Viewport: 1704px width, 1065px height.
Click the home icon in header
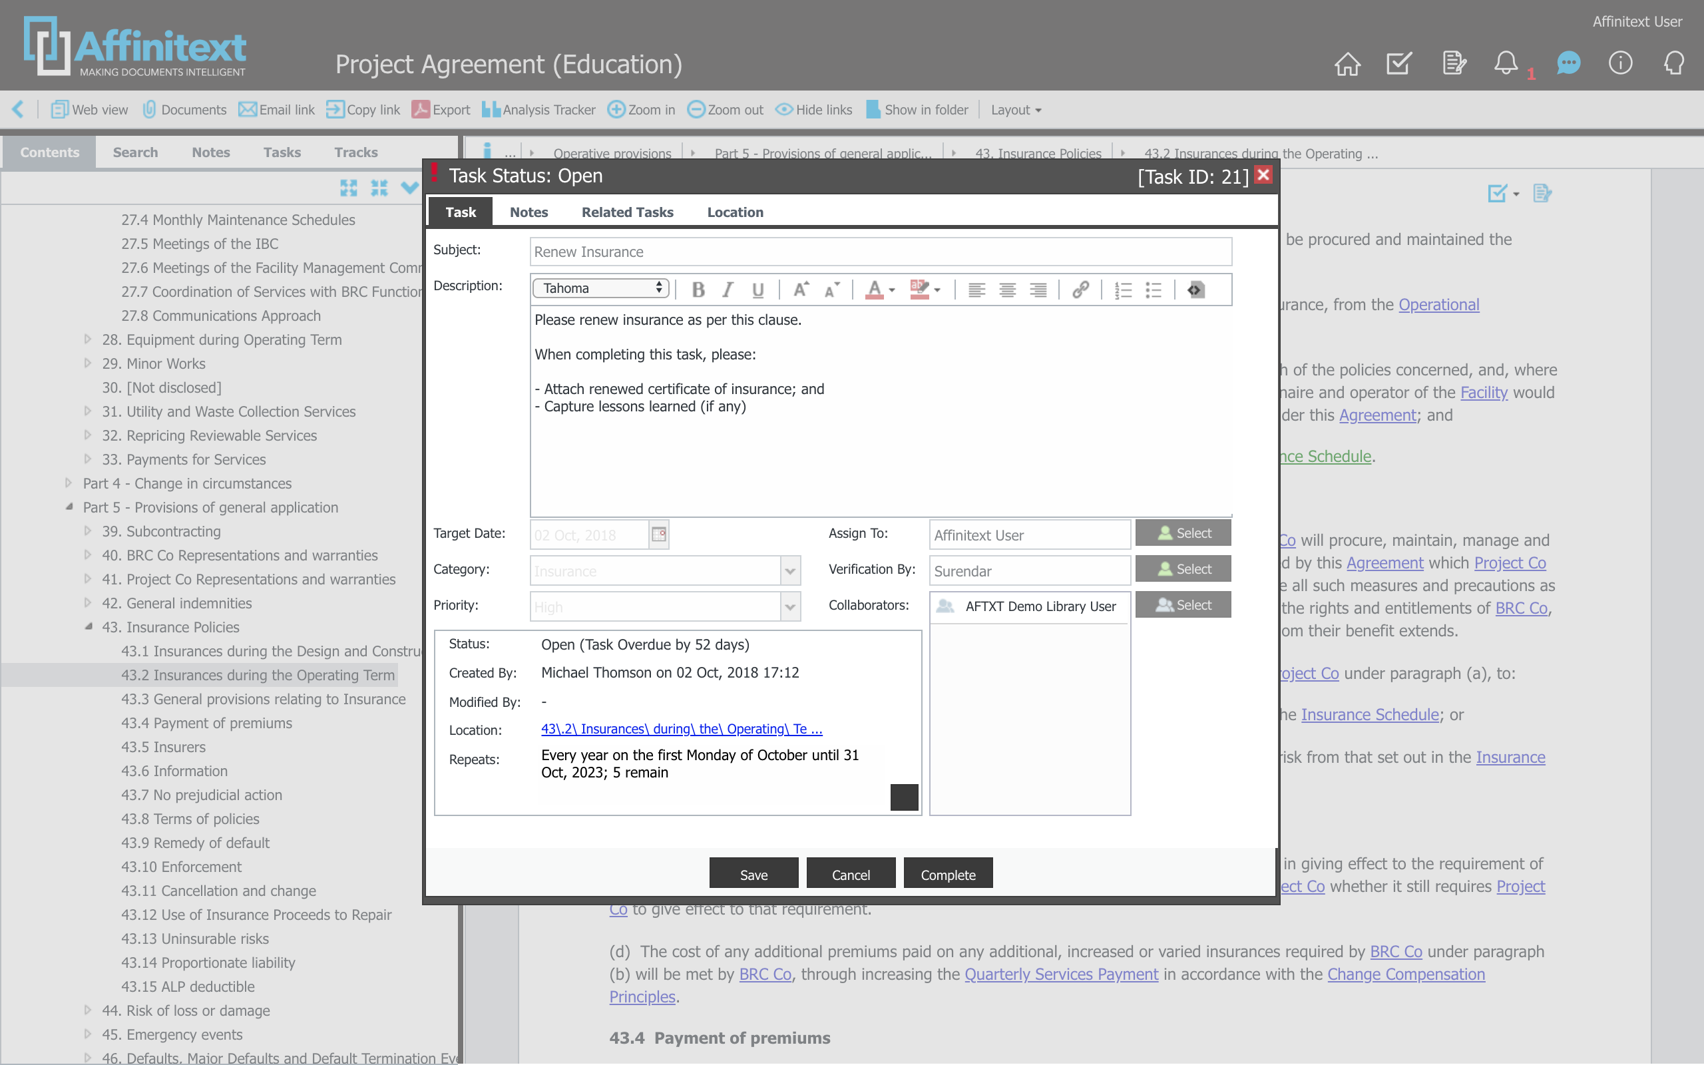tap(1347, 63)
